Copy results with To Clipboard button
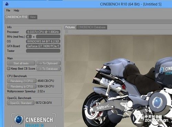The image size is (172, 127). (x=49, y=63)
